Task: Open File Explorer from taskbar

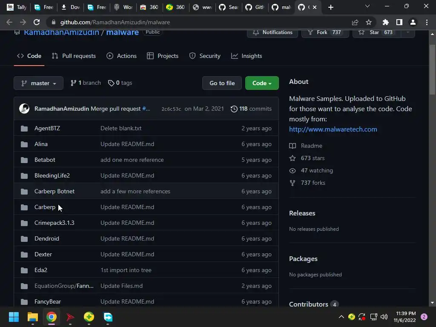Action: point(32,317)
